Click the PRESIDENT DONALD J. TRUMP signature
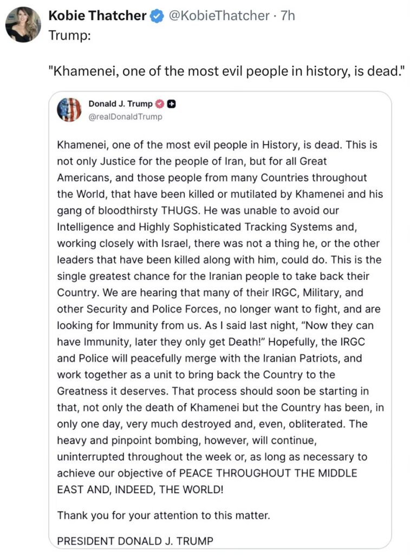Screen dimensions: 410x555 click(x=135, y=540)
